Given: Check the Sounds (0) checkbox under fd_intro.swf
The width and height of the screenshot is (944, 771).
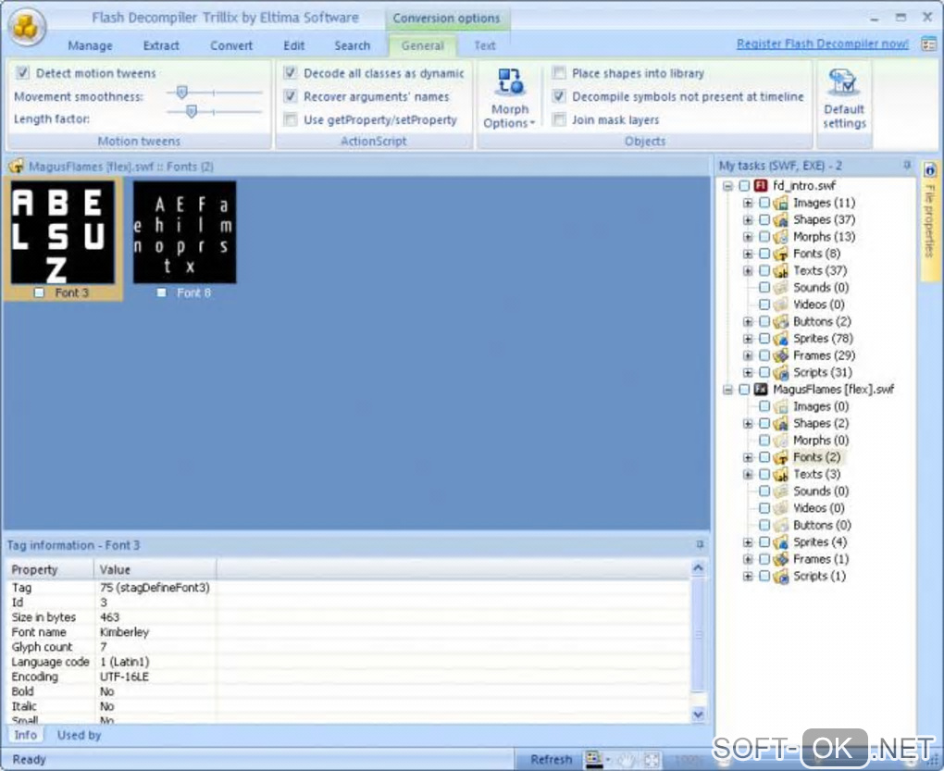Looking at the screenshot, I should 764,288.
